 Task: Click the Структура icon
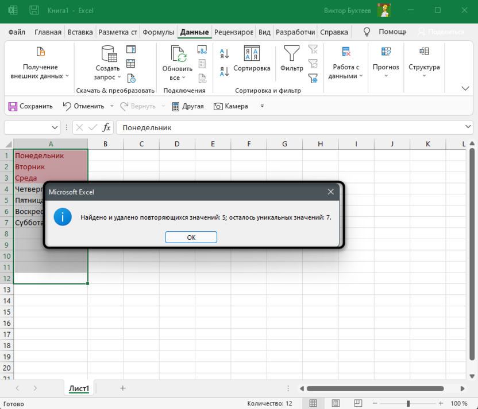[x=424, y=51]
